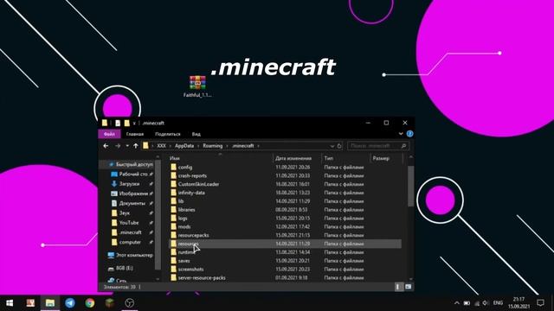Sort by the Дата изменения column header
This screenshot has width=554, height=311.
293,158
